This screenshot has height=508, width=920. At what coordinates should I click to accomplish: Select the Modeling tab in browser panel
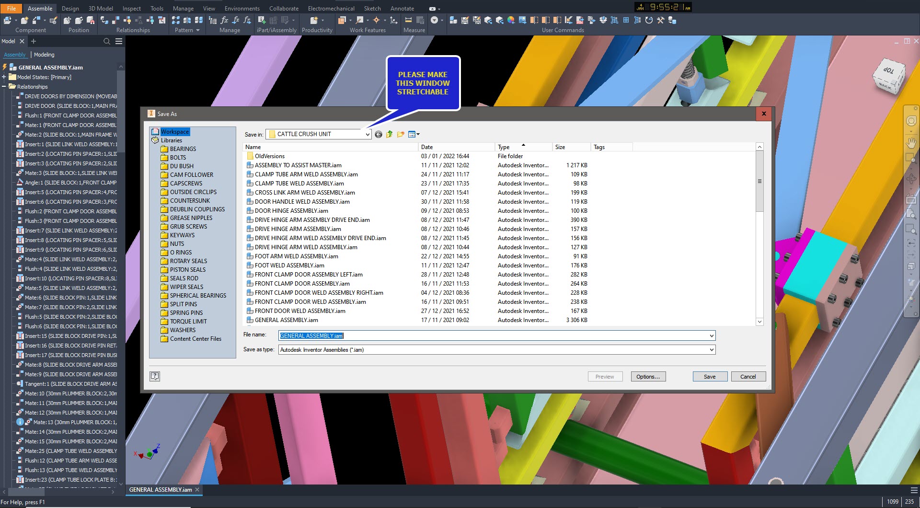tap(44, 55)
